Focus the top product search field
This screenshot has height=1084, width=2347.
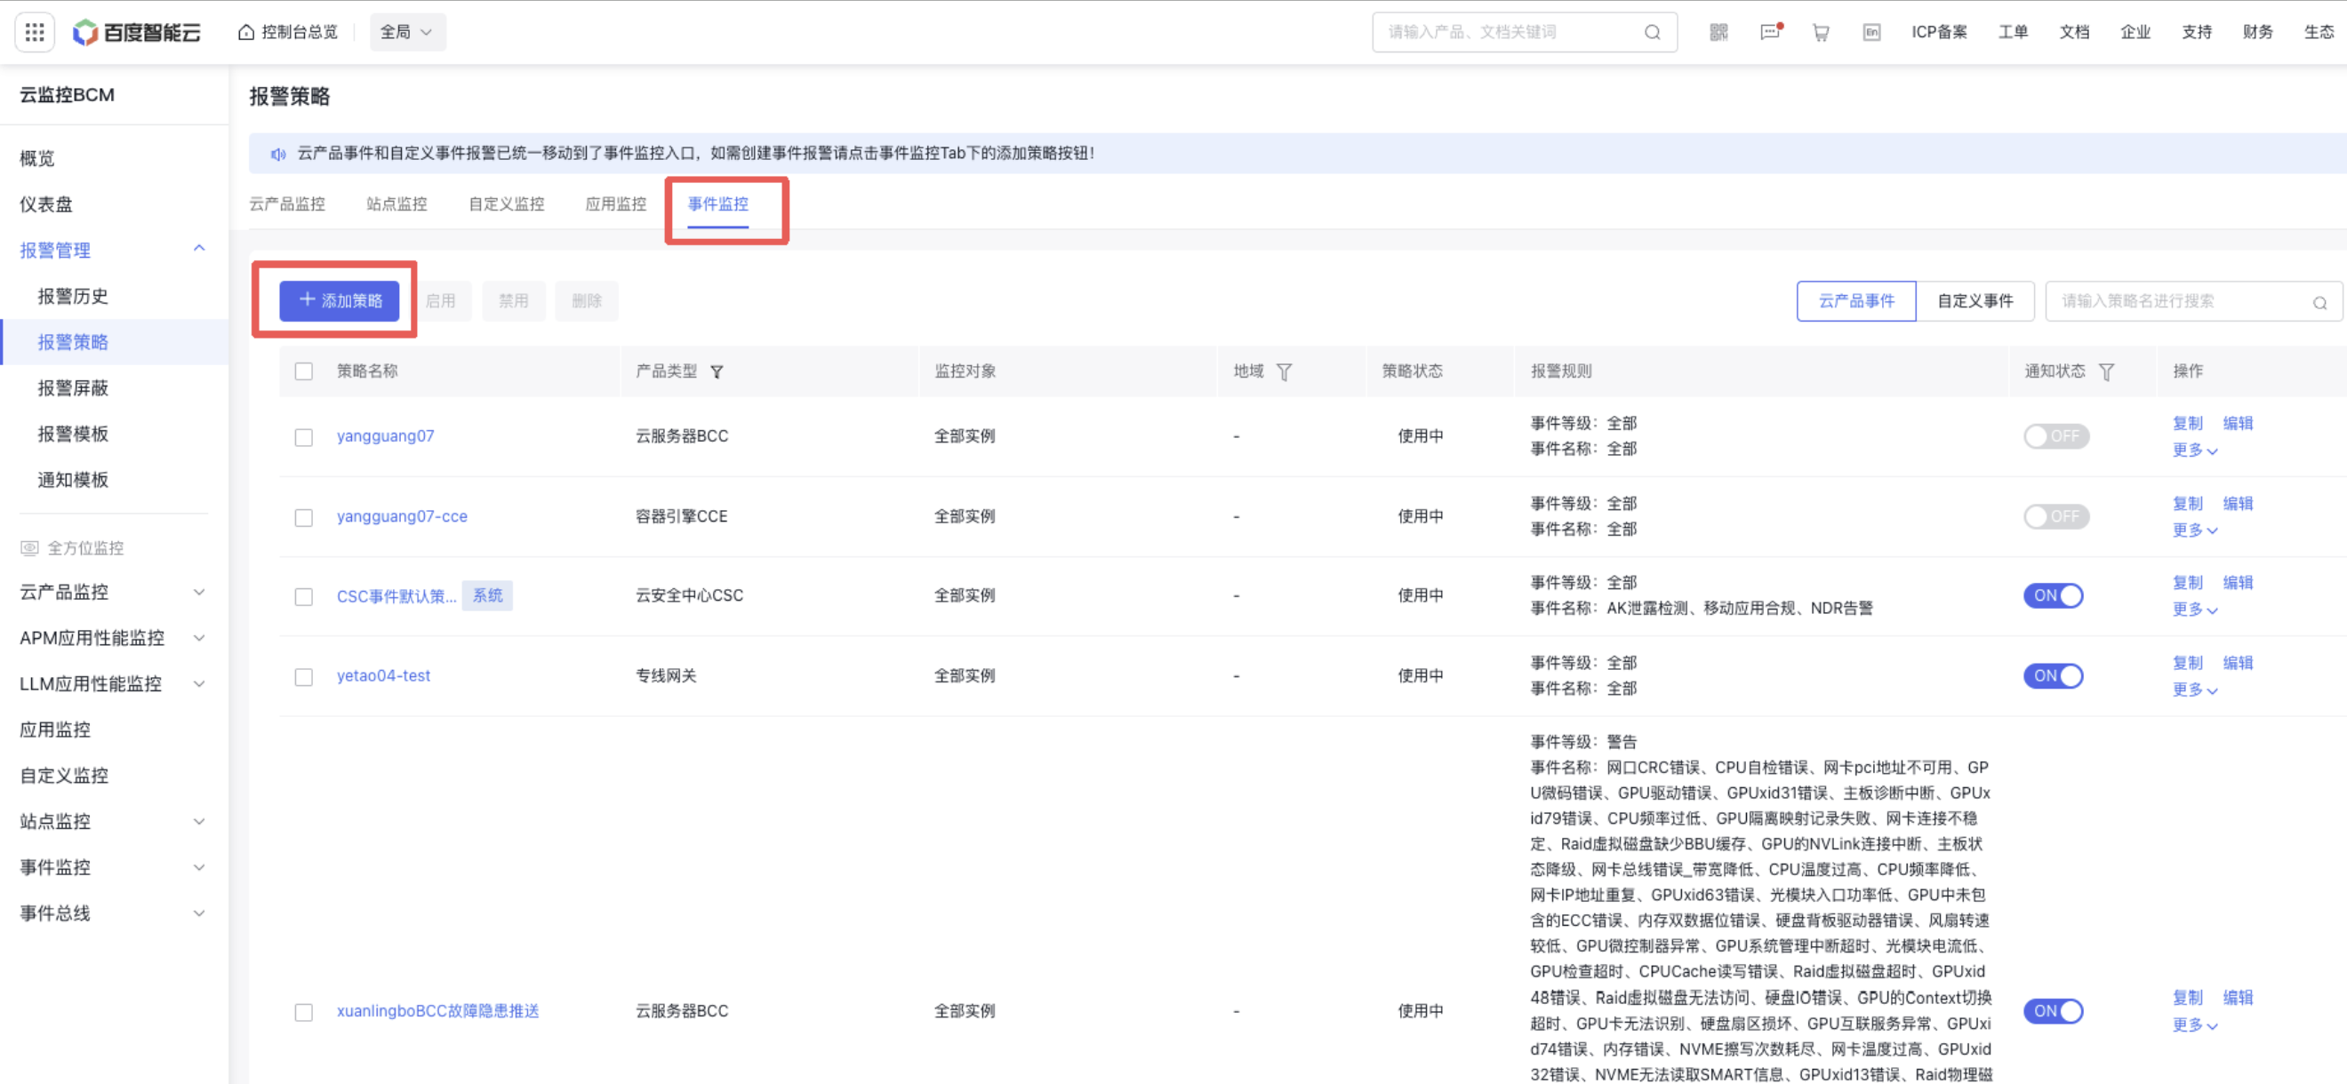(x=1525, y=32)
